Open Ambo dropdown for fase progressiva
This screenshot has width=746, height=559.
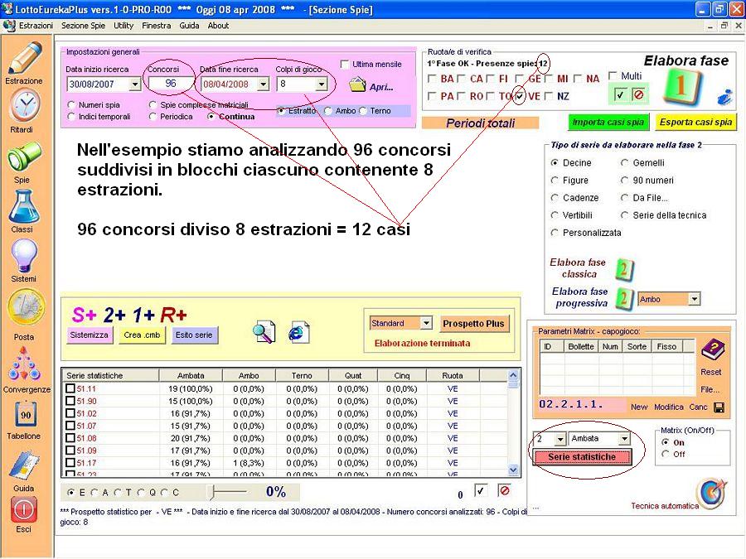695,299
